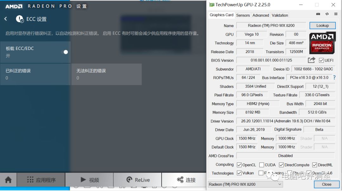Click the AMD CrossFire Disabled field
The image size is (342, 191).
[x=286, y=156]
